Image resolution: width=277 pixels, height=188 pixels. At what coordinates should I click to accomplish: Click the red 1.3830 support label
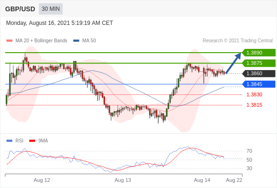(254, 94)
